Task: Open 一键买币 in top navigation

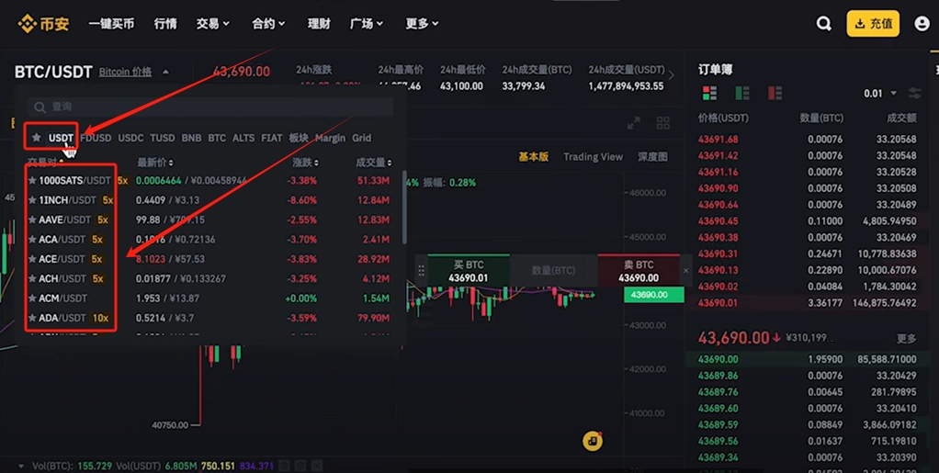Action: tap(111, 24)
